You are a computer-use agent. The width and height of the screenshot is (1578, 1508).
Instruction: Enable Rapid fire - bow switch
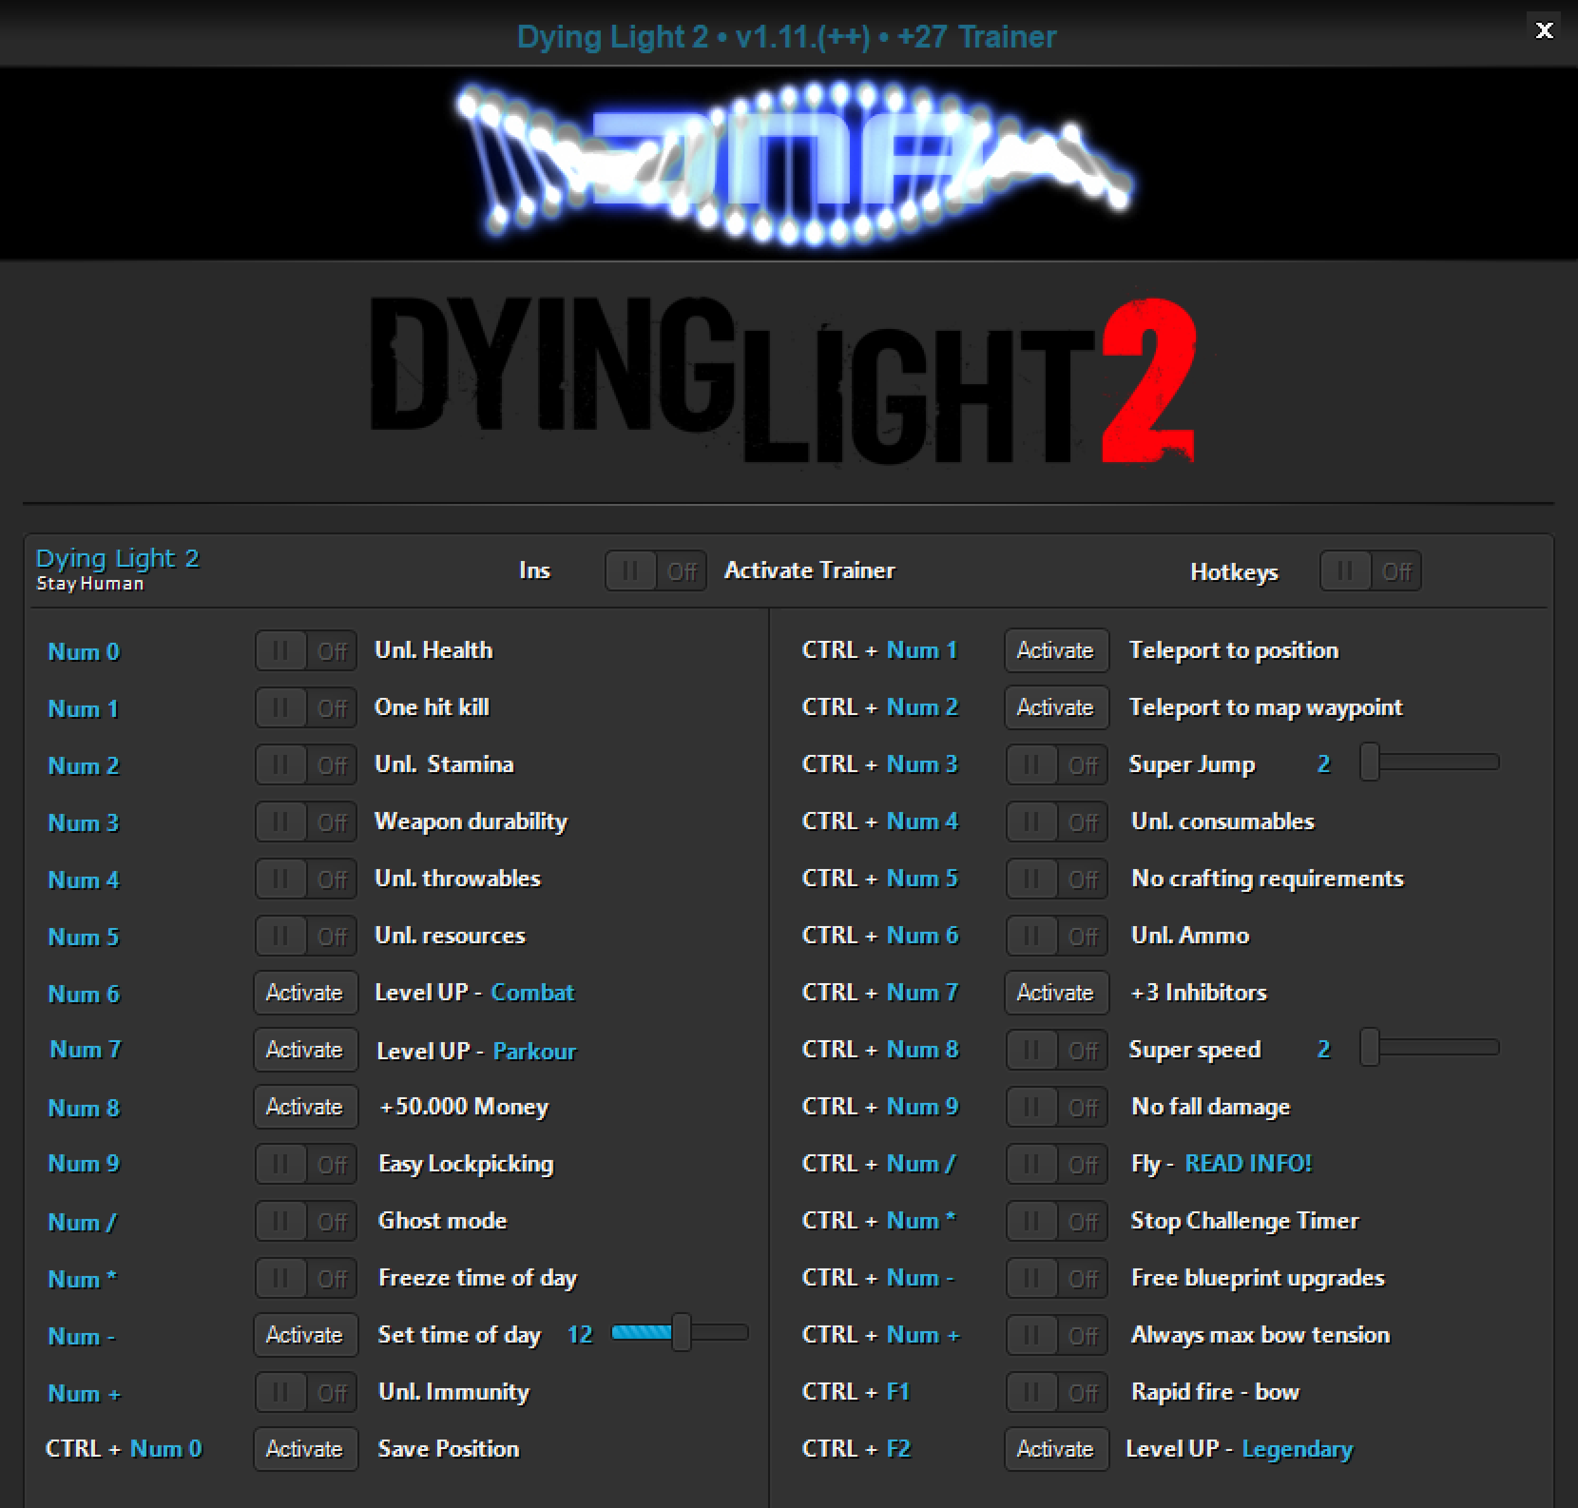click(1057, 1392)
